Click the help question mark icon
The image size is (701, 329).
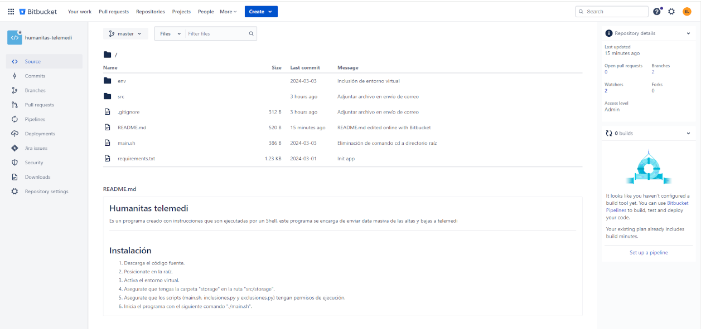point(657,12)
